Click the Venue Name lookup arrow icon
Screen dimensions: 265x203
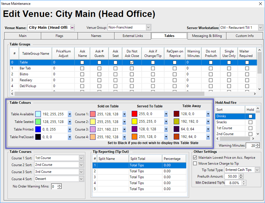click(x=72, y=27)
